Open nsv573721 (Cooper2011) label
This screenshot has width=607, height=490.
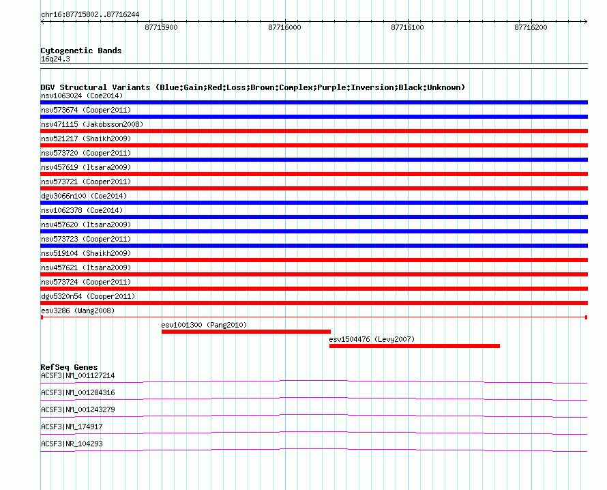(86, 182)
